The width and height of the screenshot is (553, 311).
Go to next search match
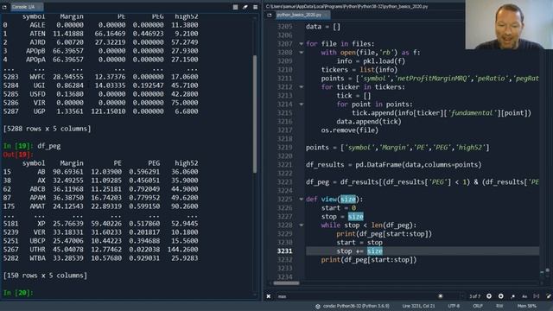[x=501, y=296]
